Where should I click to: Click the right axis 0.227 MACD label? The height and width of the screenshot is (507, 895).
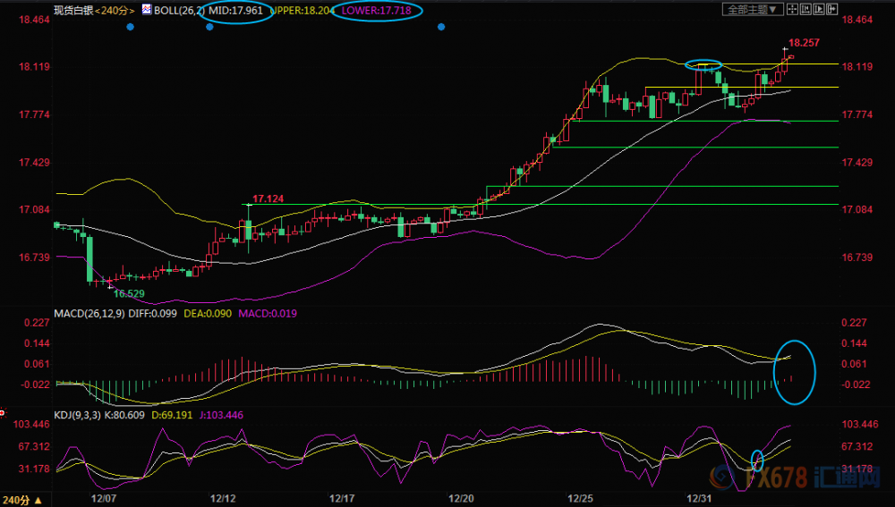coord(854,323)
